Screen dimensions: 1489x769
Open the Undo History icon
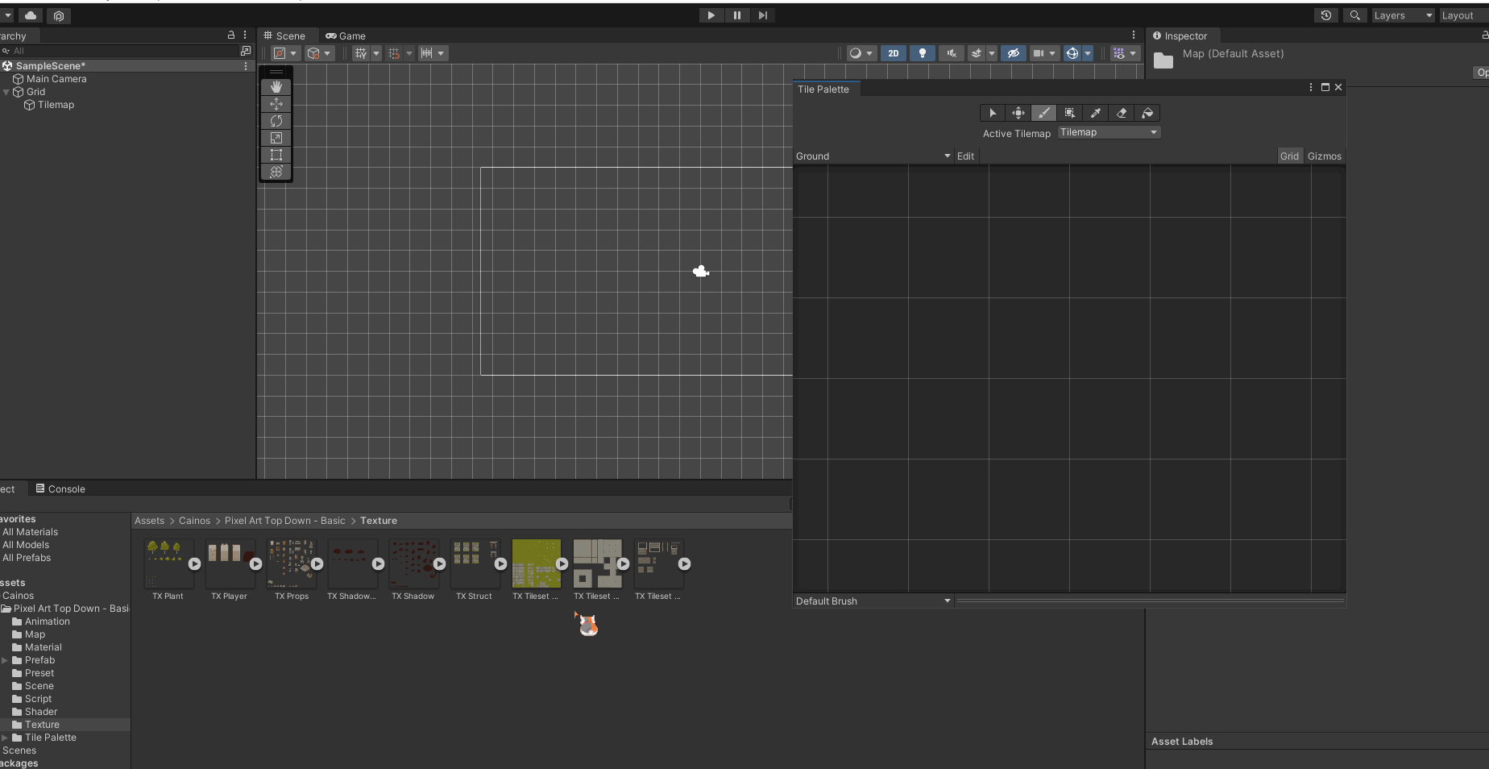pos(1326,15)
